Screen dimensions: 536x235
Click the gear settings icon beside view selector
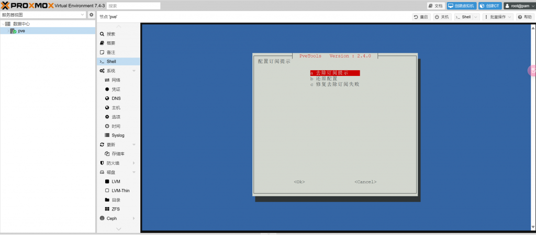(91, 15)
